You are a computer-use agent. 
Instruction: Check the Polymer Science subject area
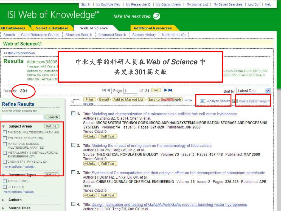5,138
